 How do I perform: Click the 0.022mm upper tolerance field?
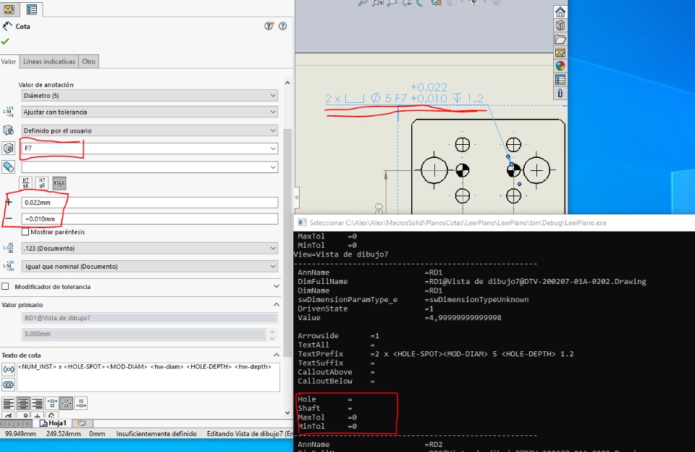(x=150, y=202)
